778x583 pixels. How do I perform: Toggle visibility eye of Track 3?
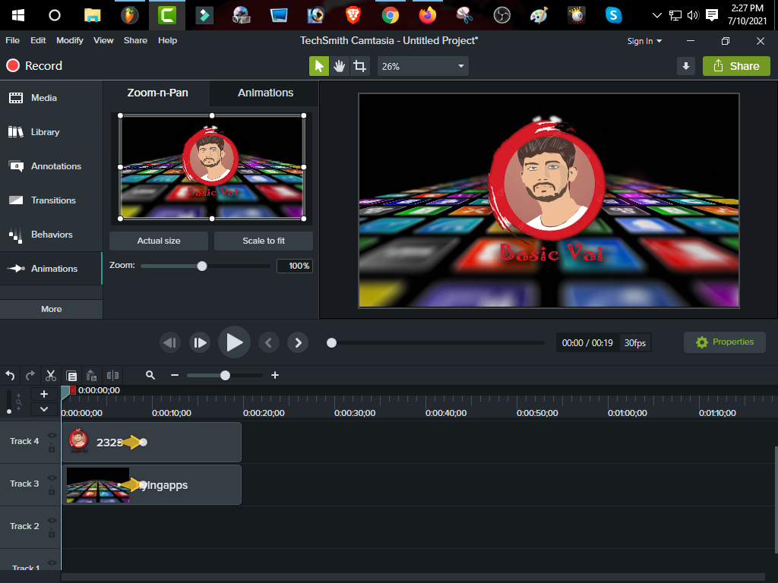click(52, 478)
